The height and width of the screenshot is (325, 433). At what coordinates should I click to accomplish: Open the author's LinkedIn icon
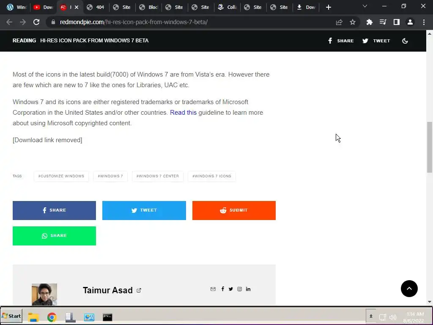point(248,289)
